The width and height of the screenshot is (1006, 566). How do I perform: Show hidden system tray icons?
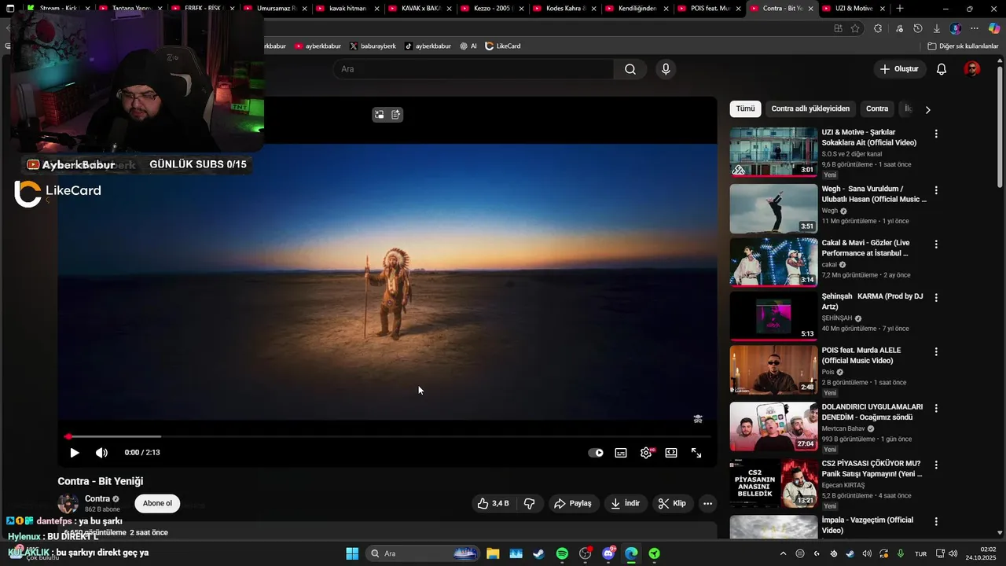[783, 553]
